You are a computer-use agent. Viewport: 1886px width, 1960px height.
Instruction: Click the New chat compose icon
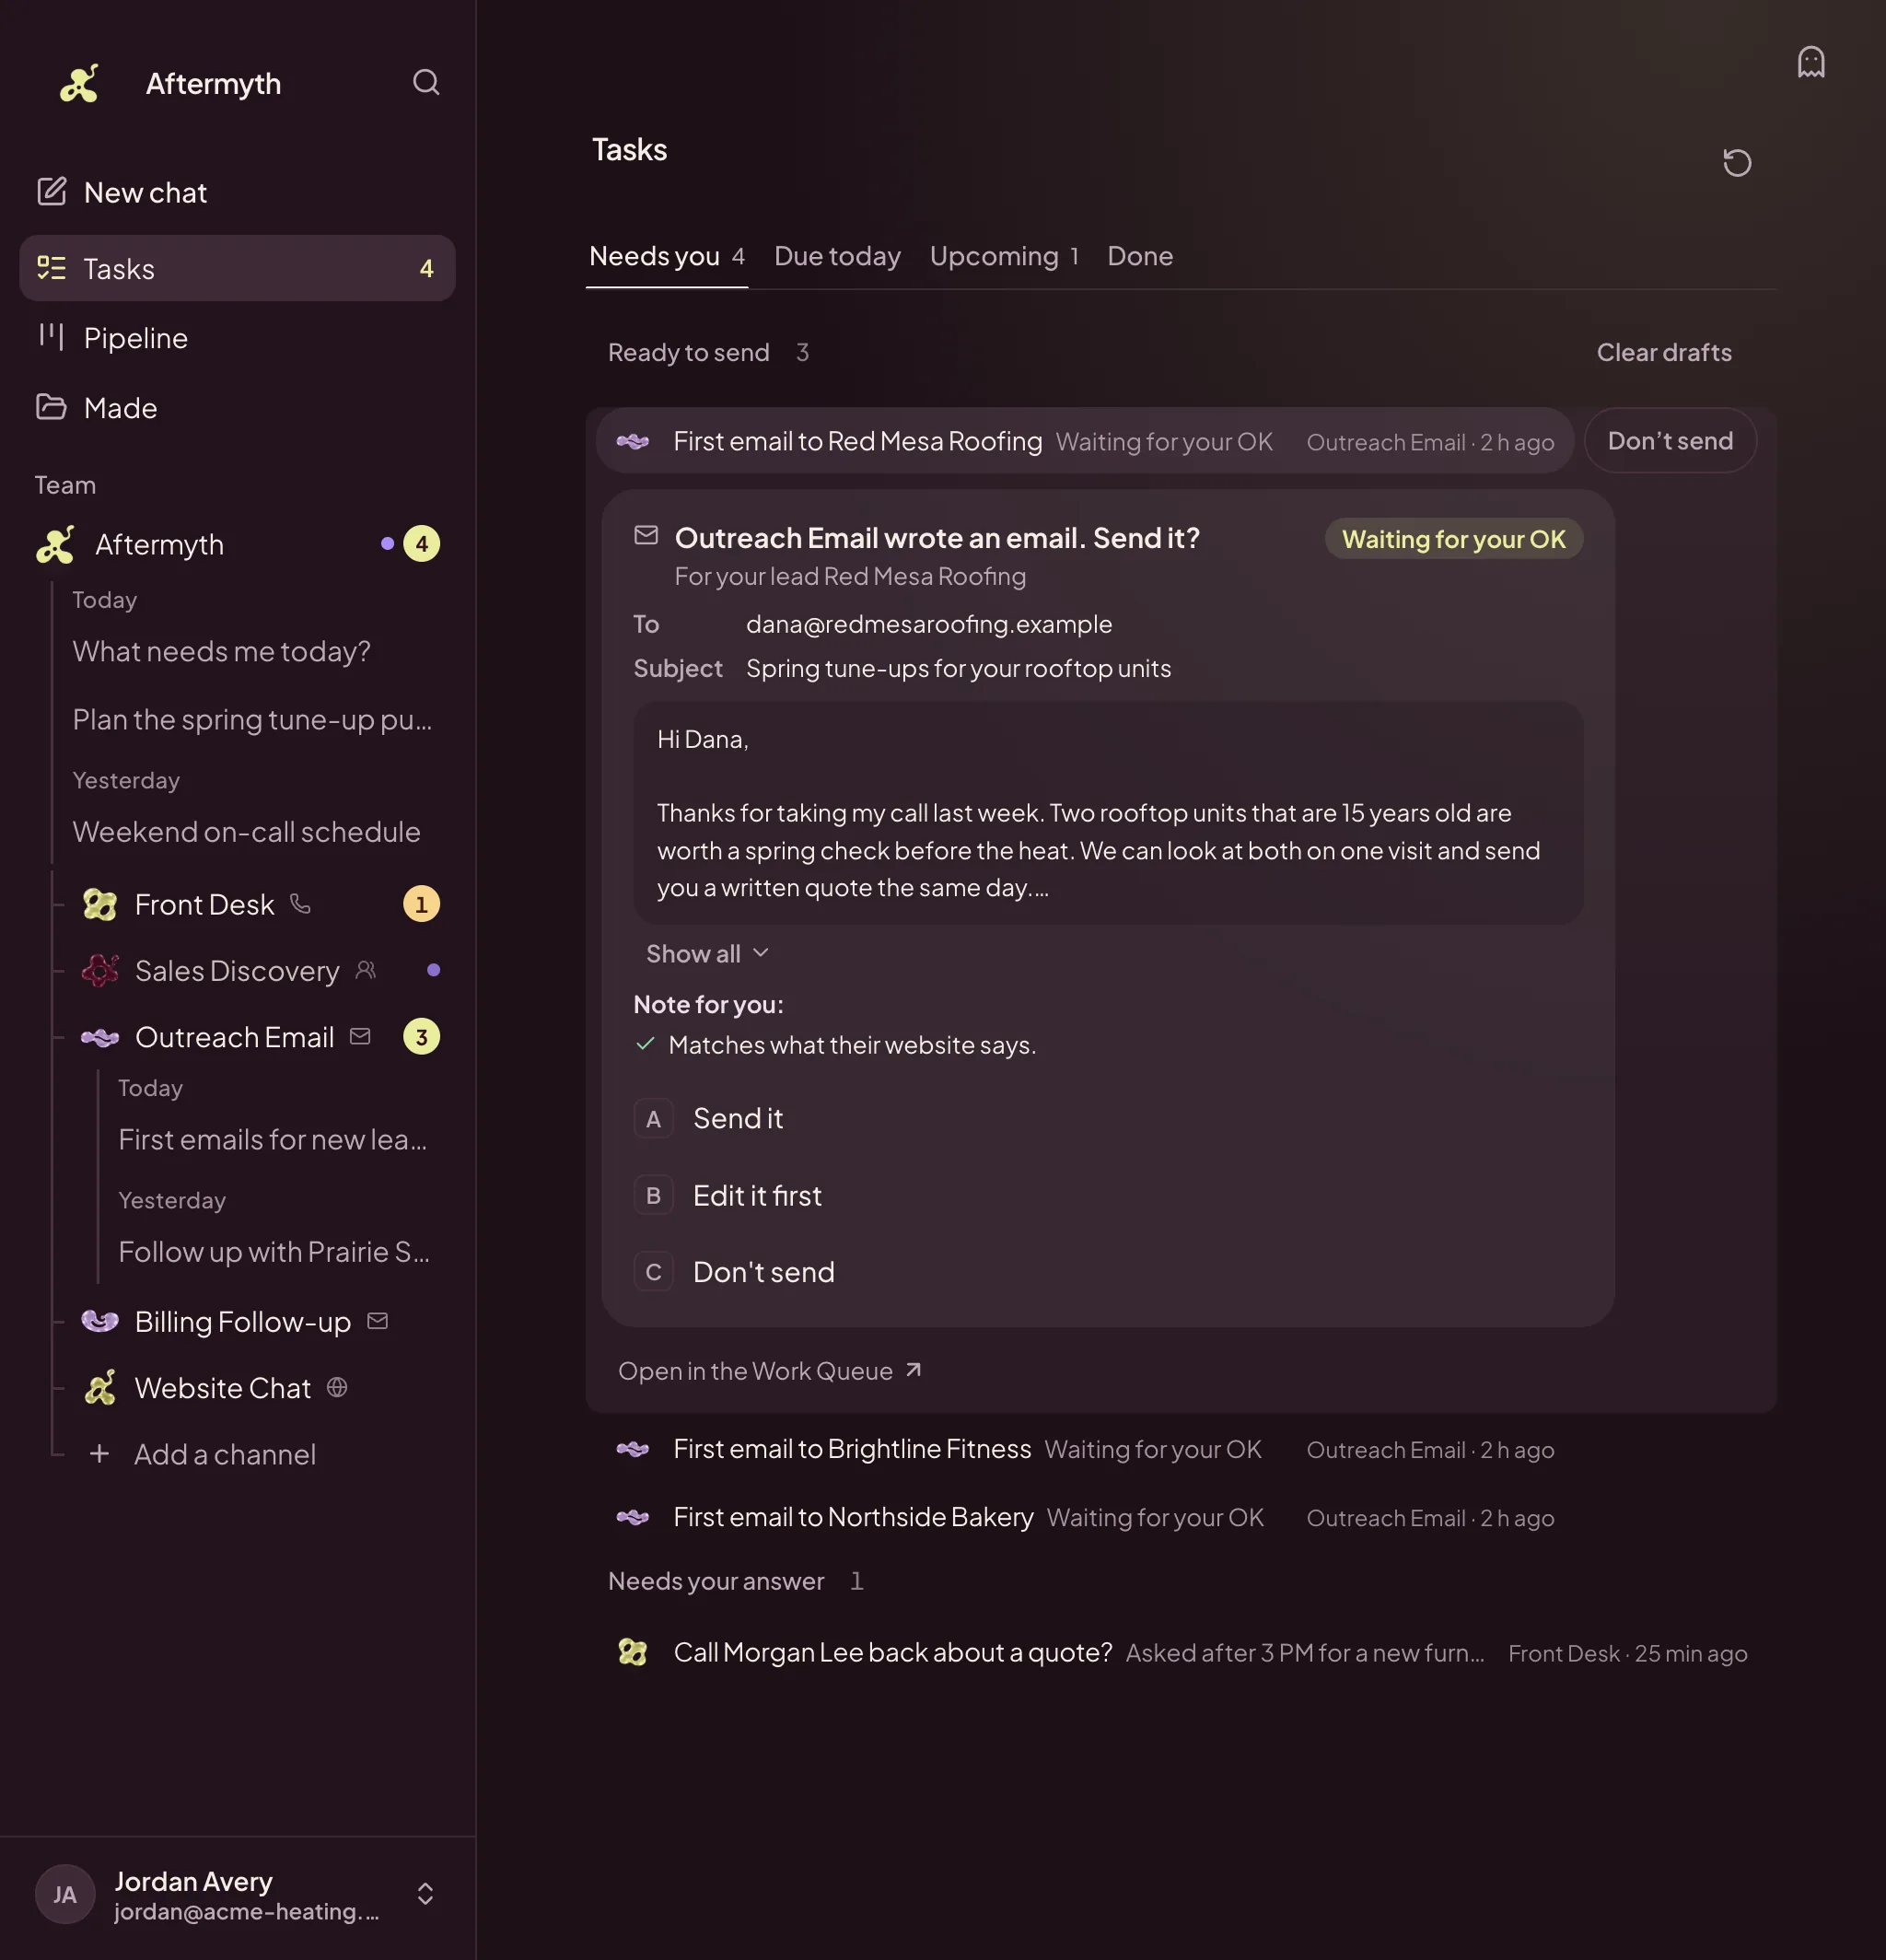51,191
